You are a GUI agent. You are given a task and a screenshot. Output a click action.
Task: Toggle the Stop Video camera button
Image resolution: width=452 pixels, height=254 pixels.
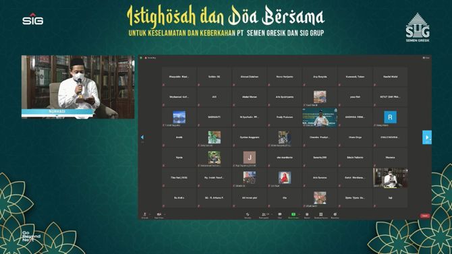pyautogui.click(x=159, y=216)
